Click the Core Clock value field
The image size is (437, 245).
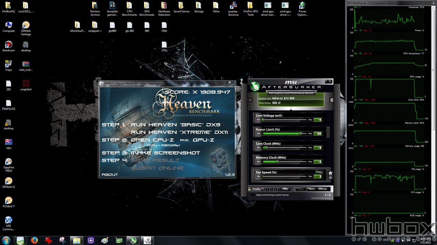(x=318, y=148)
